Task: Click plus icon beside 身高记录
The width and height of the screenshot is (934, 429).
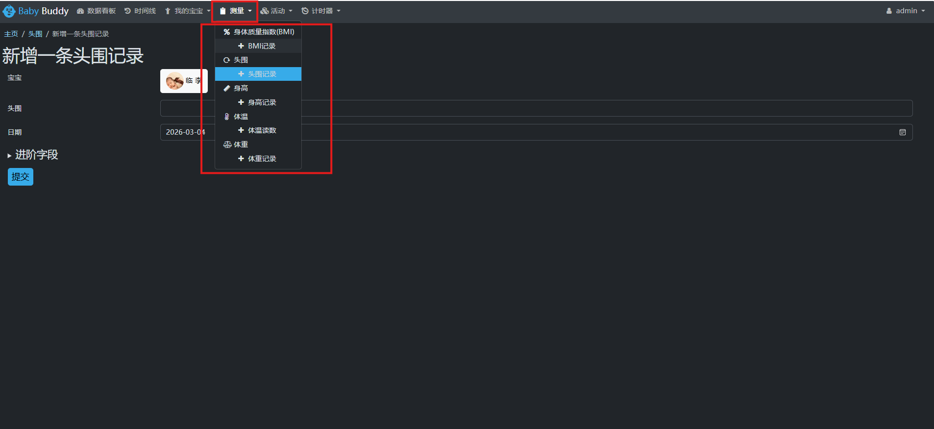Action: coord(241,102)
